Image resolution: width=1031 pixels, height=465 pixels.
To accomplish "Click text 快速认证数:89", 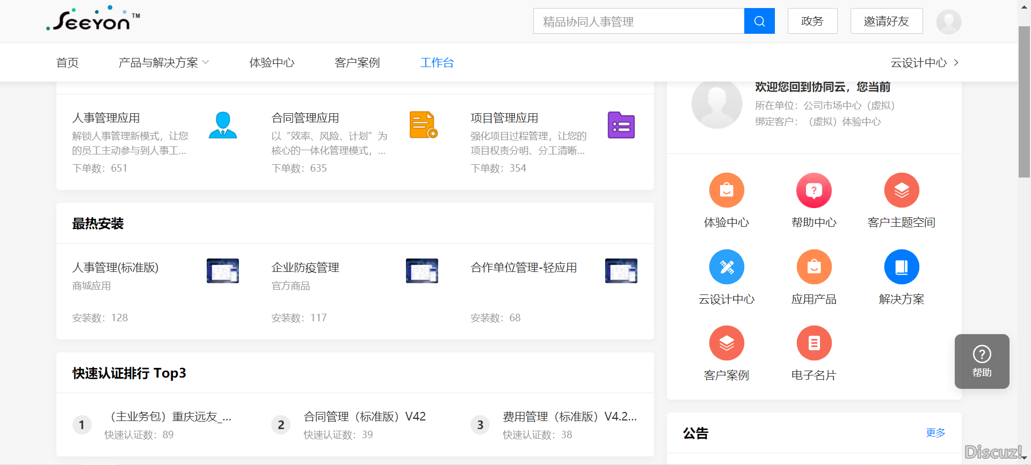I will [x=139, y=435].
